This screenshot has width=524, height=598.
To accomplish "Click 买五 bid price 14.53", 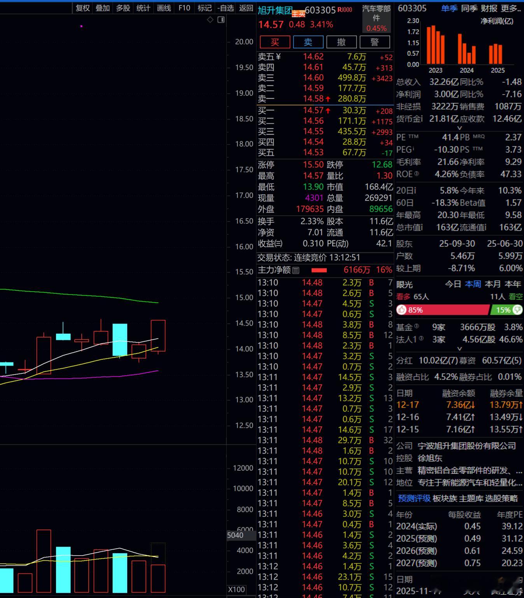I will (x=314, y=153).
